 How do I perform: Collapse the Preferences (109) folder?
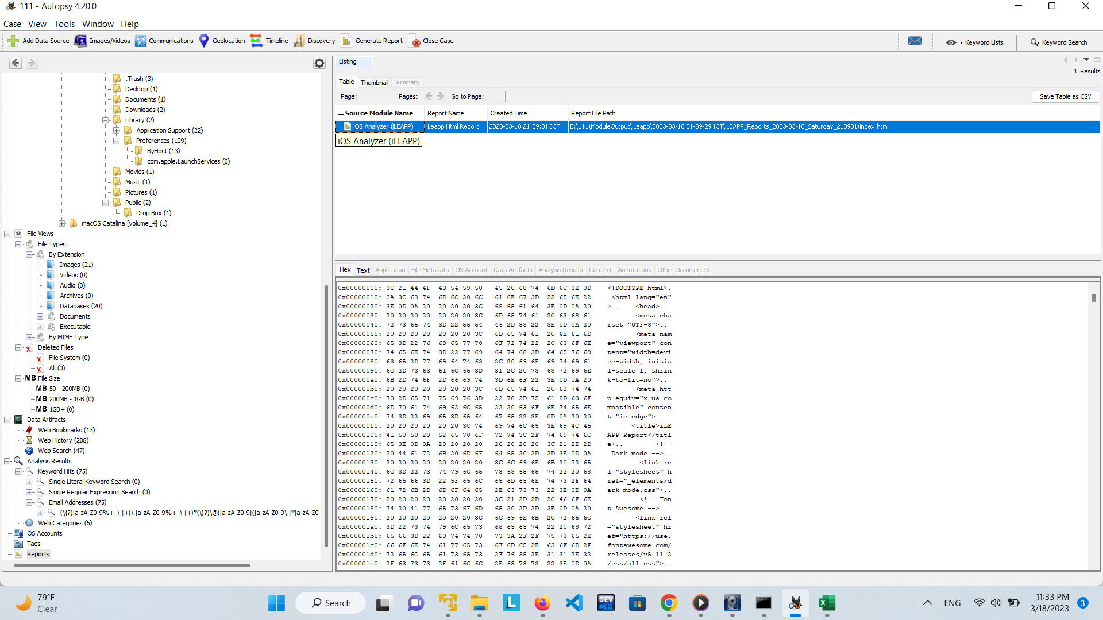point(117,141)
